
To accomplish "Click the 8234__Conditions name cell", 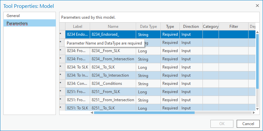I will [x=113, y=84].
